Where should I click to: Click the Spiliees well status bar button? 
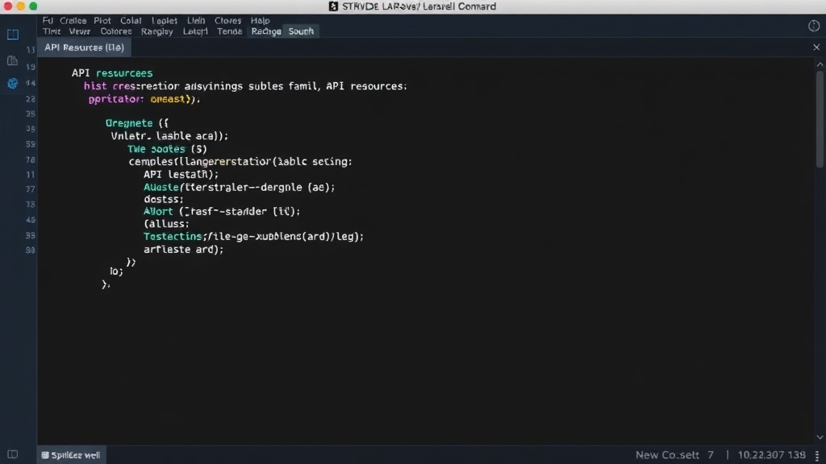[71, 455]
